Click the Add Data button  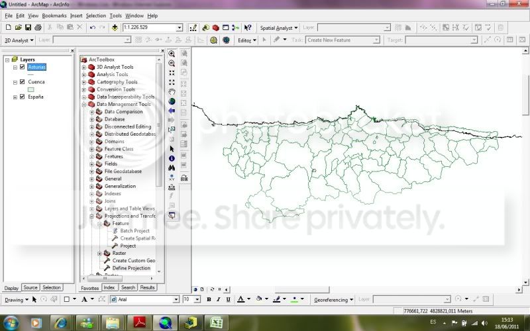tap(115, 28)
